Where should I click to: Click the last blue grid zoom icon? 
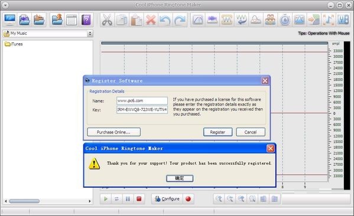[275, 199]
